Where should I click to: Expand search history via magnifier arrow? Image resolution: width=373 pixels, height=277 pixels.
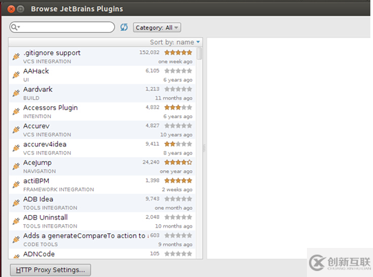pyautogui.click(x=18, y=27)
